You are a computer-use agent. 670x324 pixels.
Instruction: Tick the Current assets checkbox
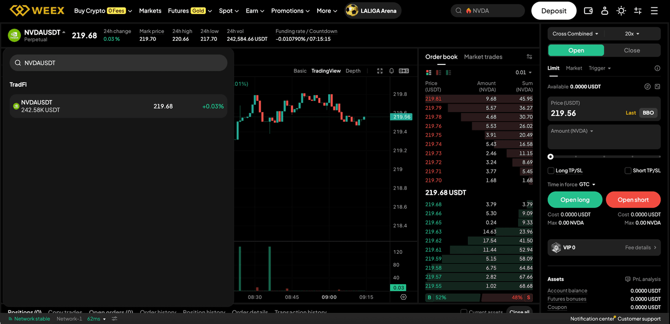coord(464,312)
